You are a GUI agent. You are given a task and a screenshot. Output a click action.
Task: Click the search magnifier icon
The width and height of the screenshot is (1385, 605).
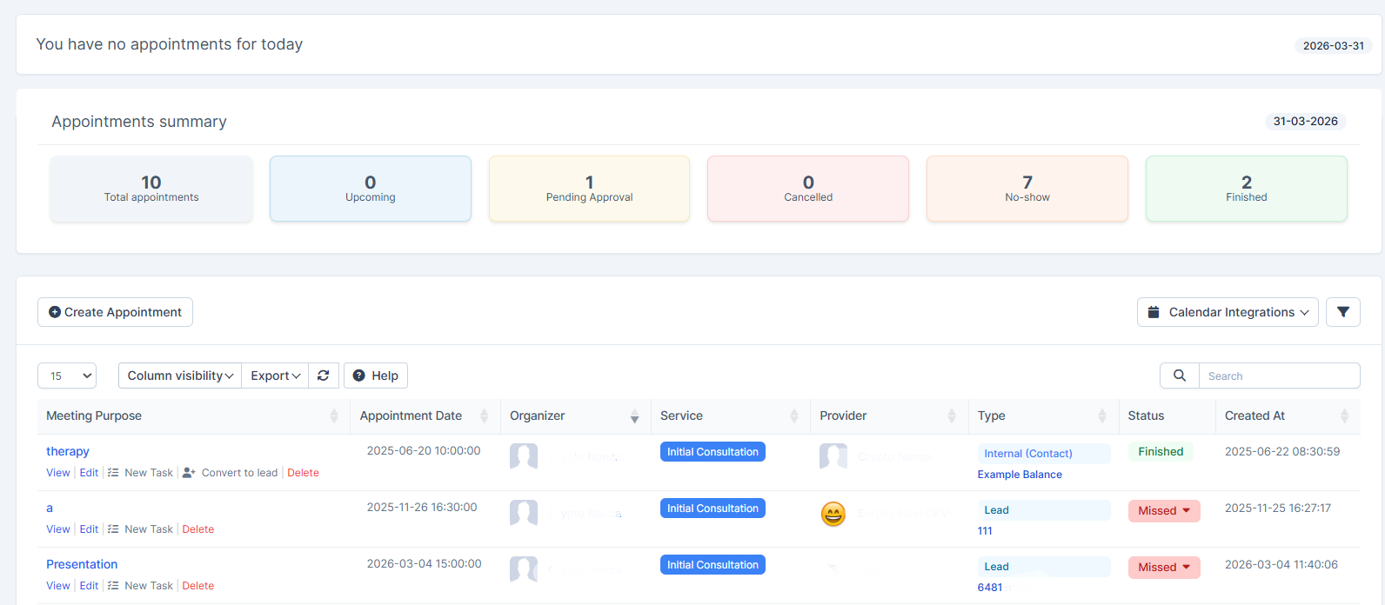pos(1179,376)
